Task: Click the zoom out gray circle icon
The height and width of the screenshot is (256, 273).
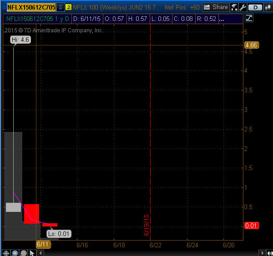Action: (x=23, y=253)
